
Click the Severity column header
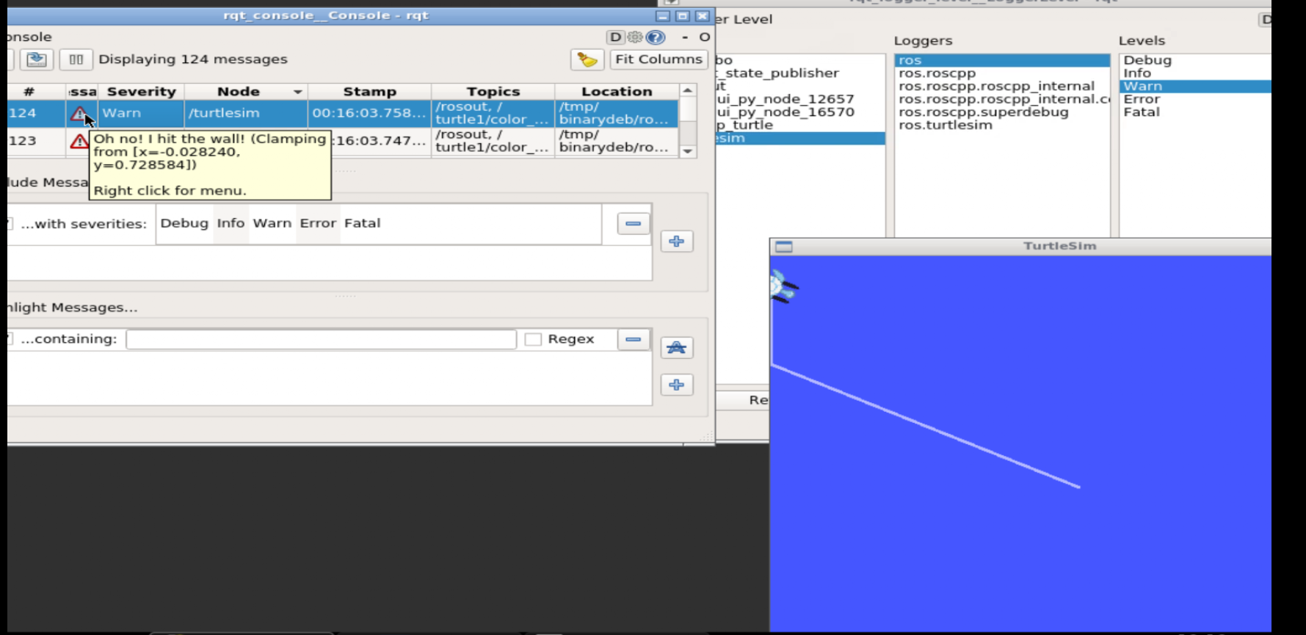click(x=141, y=92)
